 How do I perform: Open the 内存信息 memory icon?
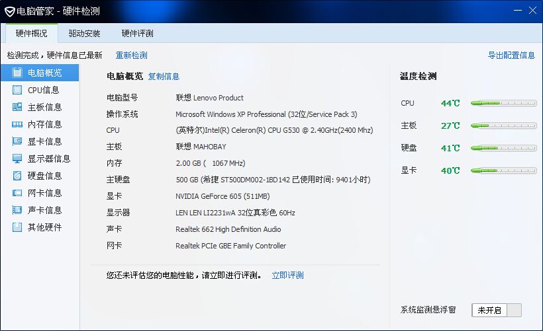coord(17,124)
